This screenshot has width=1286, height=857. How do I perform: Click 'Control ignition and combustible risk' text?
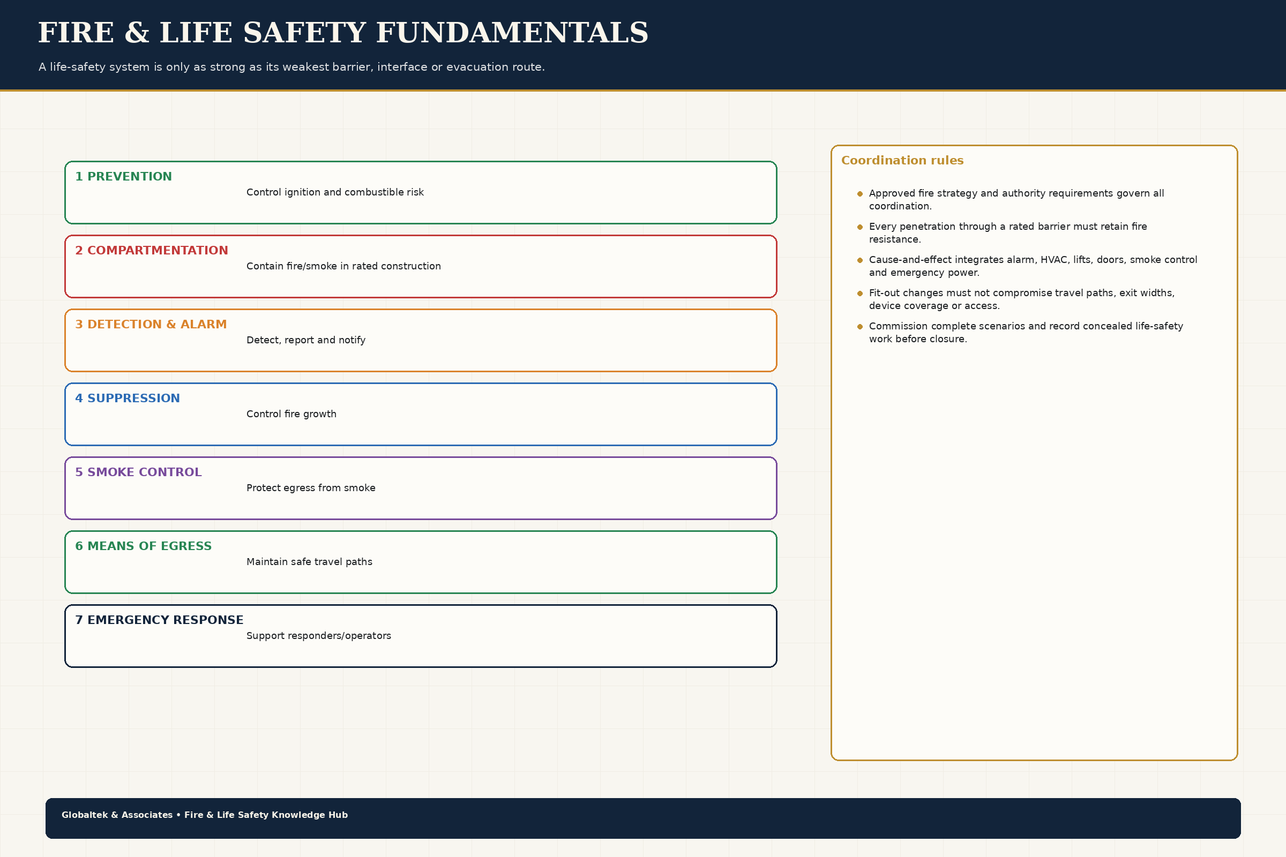coord(334,192)
